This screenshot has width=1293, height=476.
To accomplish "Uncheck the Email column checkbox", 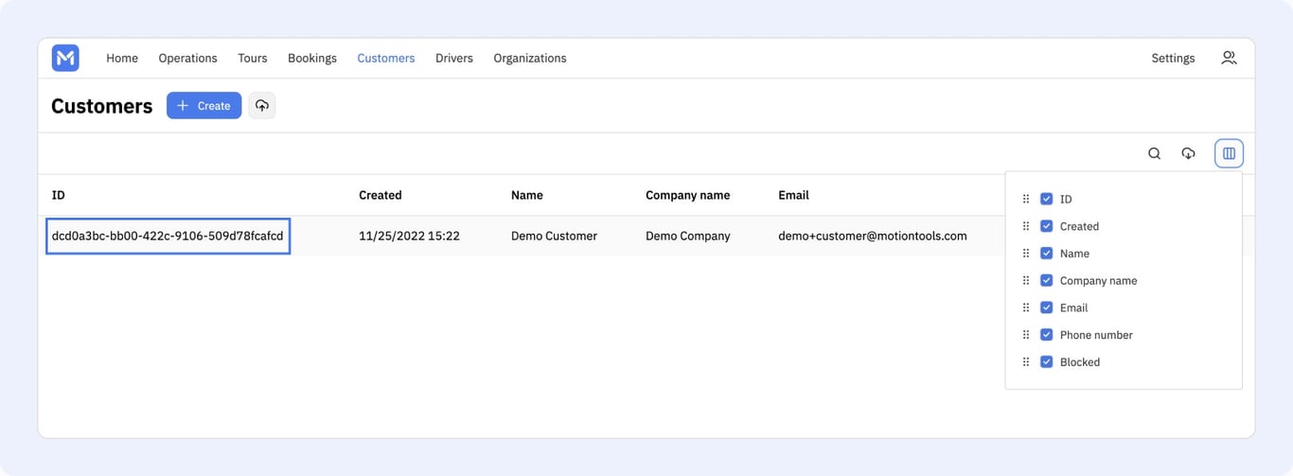I will click(x=1046, y=308).
